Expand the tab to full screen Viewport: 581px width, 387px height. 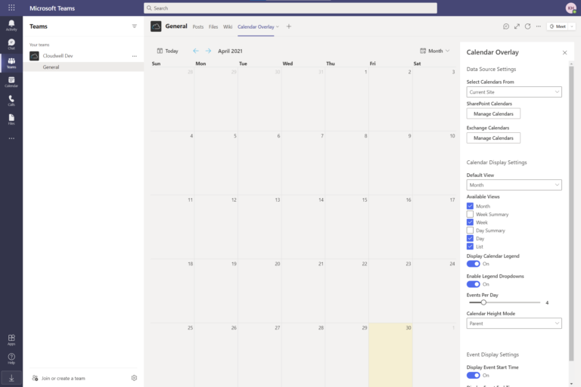tap(517, 26)
